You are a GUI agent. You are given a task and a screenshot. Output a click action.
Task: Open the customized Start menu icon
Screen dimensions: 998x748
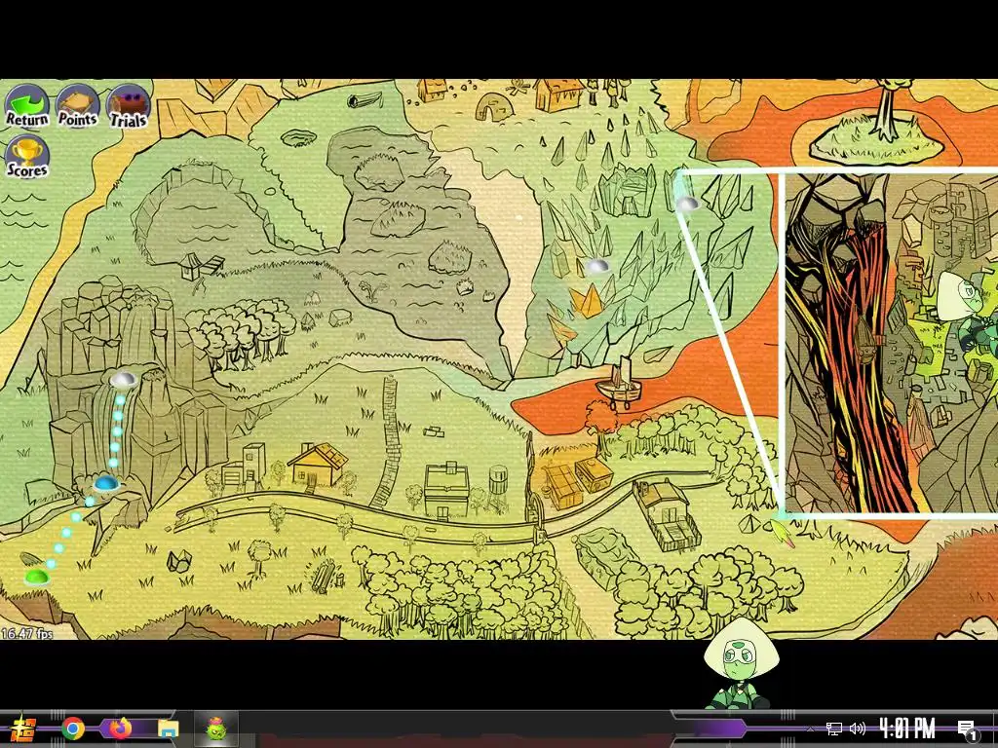23,729
